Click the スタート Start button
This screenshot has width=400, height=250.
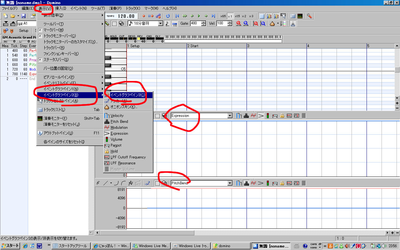[x=10, y=246]
